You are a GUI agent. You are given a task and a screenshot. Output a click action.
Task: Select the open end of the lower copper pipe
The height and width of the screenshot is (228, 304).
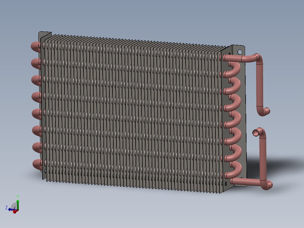pyautogui.click(x=255, y=133)
